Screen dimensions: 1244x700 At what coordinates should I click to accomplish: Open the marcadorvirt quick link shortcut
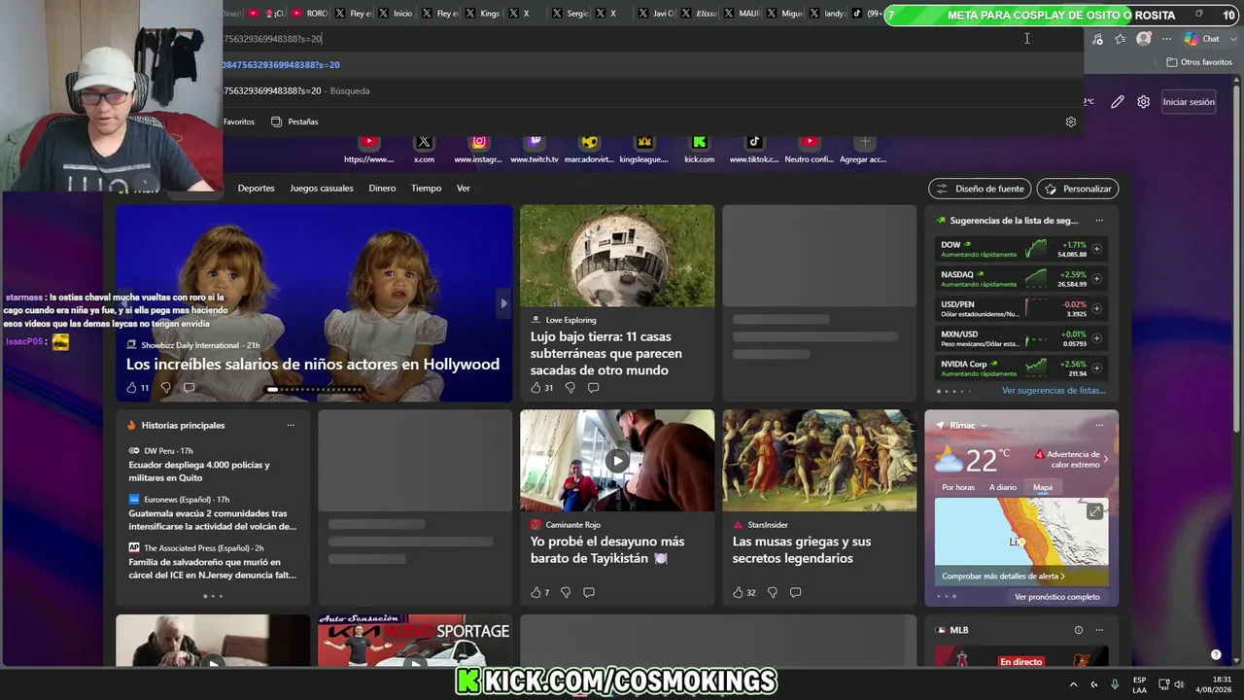(590, 149)
